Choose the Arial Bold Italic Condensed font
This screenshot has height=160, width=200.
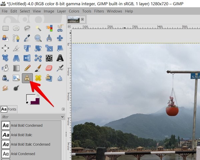pos(31,144)
